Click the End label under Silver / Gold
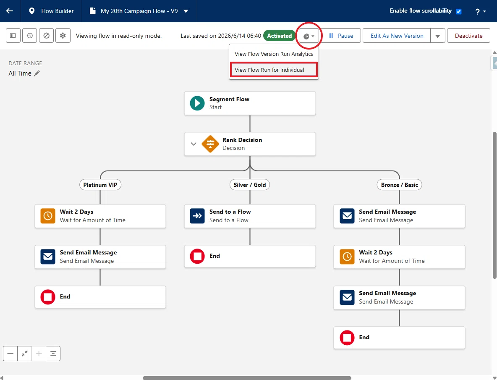 214,256
